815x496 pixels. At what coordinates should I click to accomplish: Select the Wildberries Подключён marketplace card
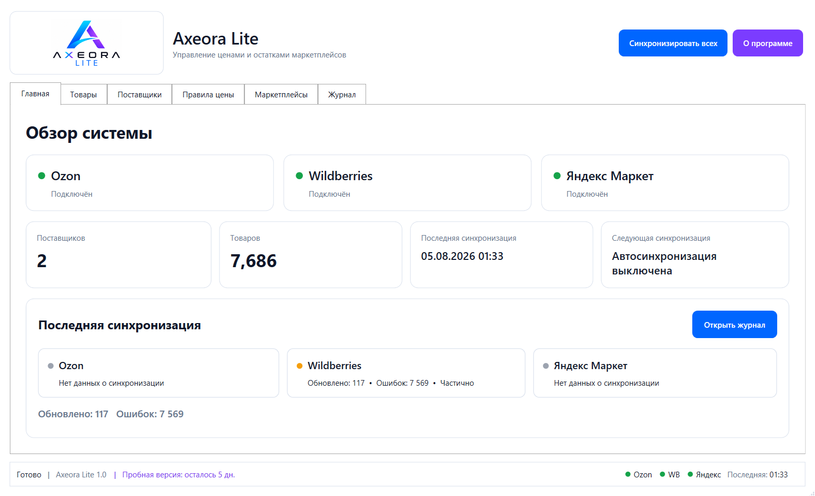[x=407, y=183]
